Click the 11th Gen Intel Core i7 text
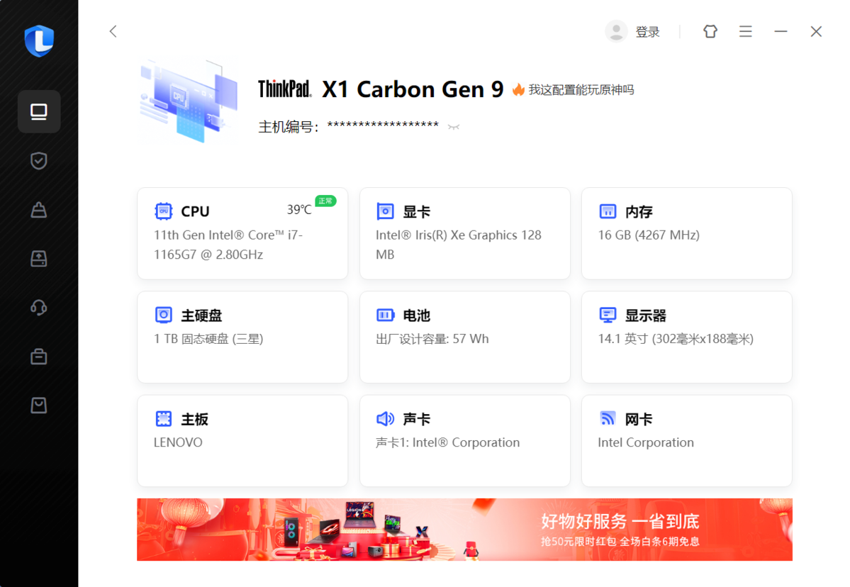Viewport: 850px width, 587px height. (x=228, y=245)
